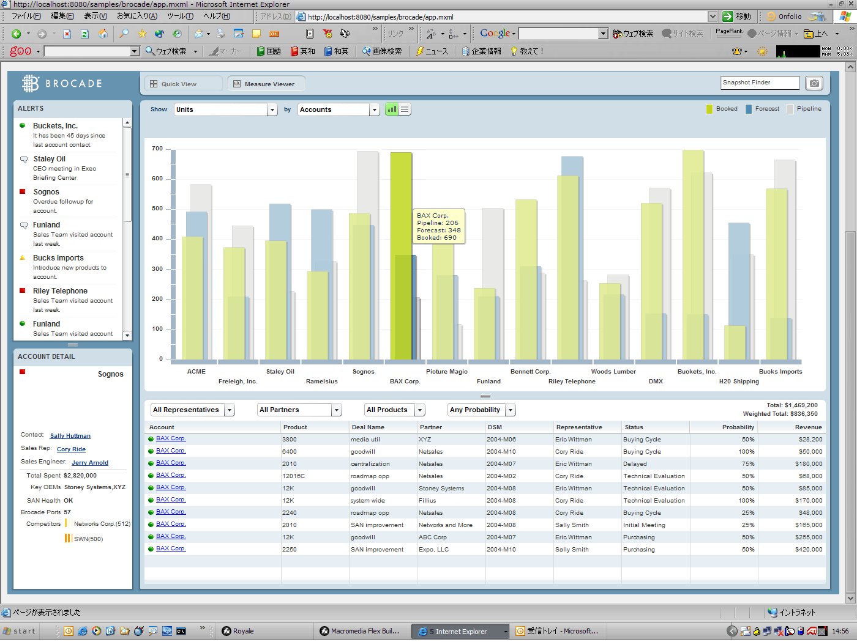This screenshot has width=857, height=642.
Task: Toggle the Booked legend series
Action: pyautogui.click(x=722, y=109)
